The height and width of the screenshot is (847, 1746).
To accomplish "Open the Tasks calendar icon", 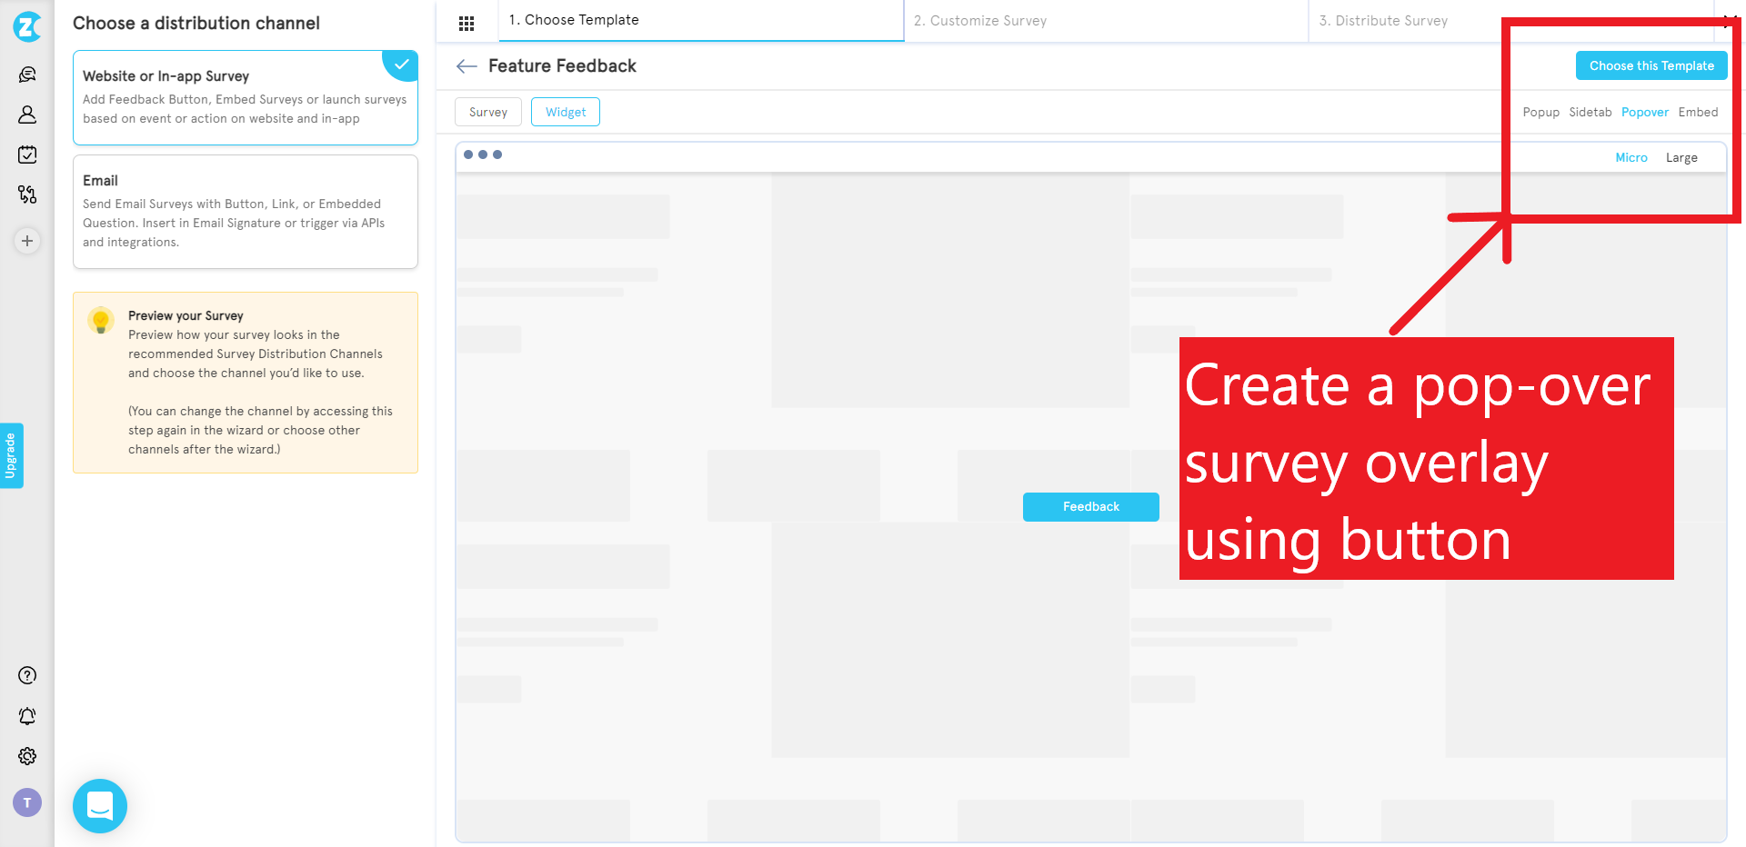I will [x=26, y=154].
